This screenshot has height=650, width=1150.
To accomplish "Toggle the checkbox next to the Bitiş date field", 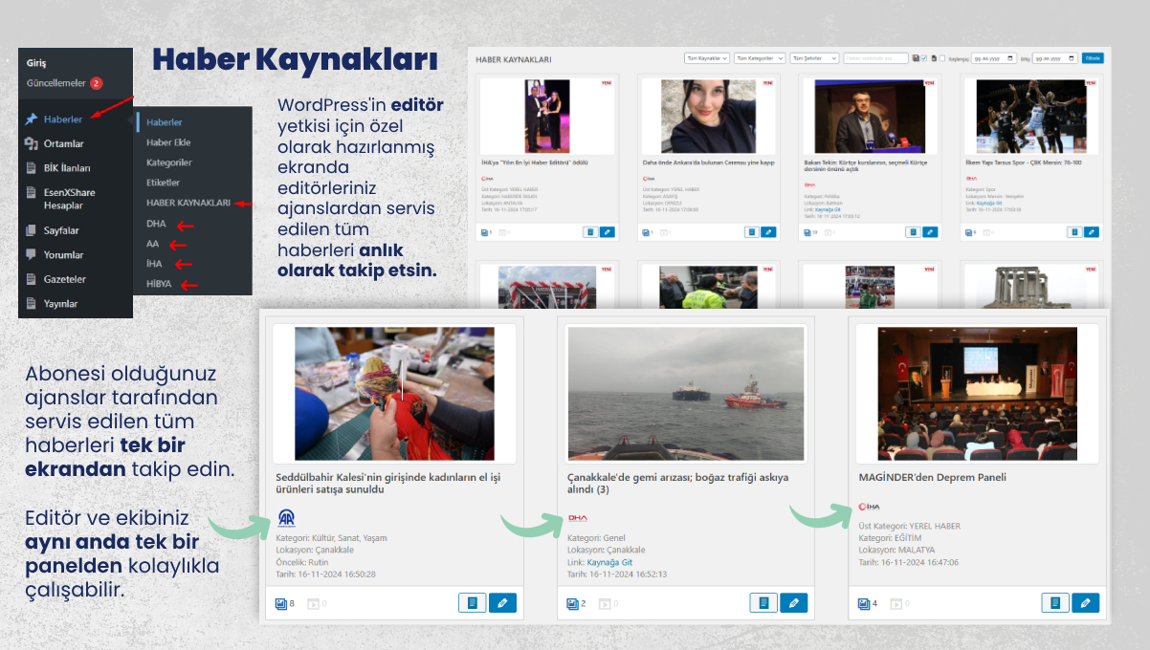I will [942, 57].
